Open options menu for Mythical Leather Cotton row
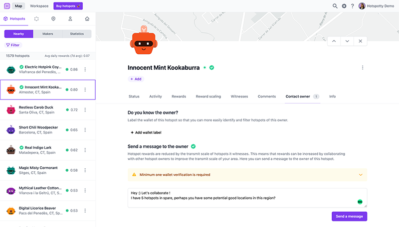This screenshot has width=399, height=227. [x=85, y=191]
